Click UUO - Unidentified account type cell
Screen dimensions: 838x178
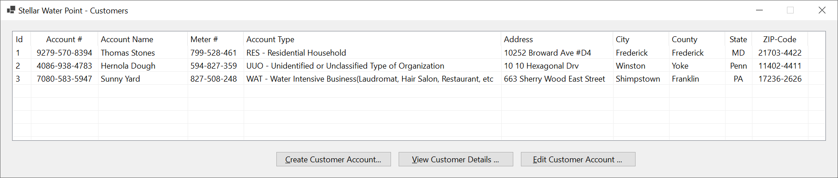[345, 65]
